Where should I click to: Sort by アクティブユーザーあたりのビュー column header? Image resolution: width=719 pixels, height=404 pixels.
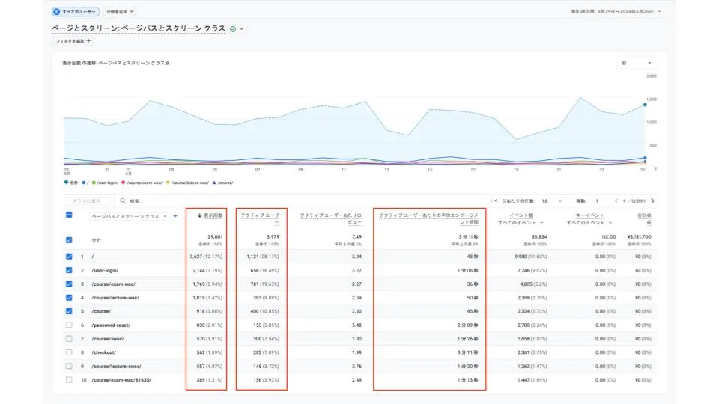[x=330, y=218]
